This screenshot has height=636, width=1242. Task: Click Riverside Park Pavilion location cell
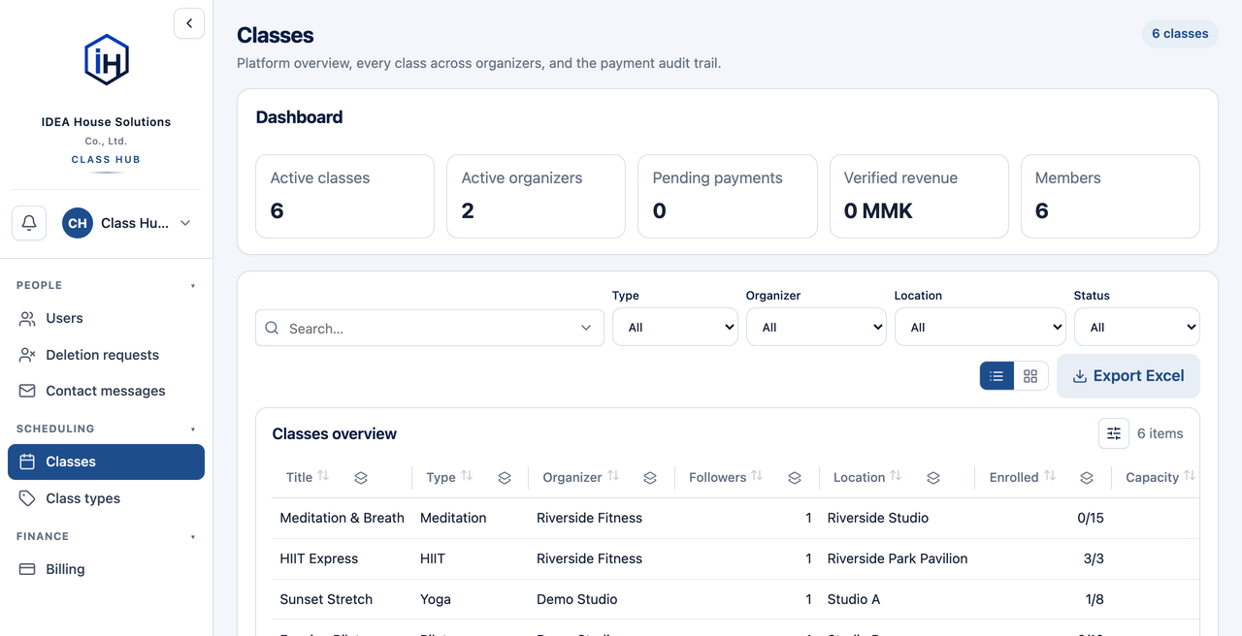898,558
